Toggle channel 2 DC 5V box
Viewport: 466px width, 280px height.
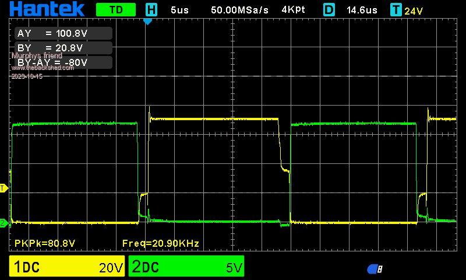tap(186, 267)
